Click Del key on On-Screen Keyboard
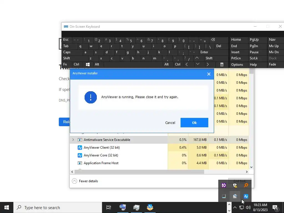 (x=221, y=46)
